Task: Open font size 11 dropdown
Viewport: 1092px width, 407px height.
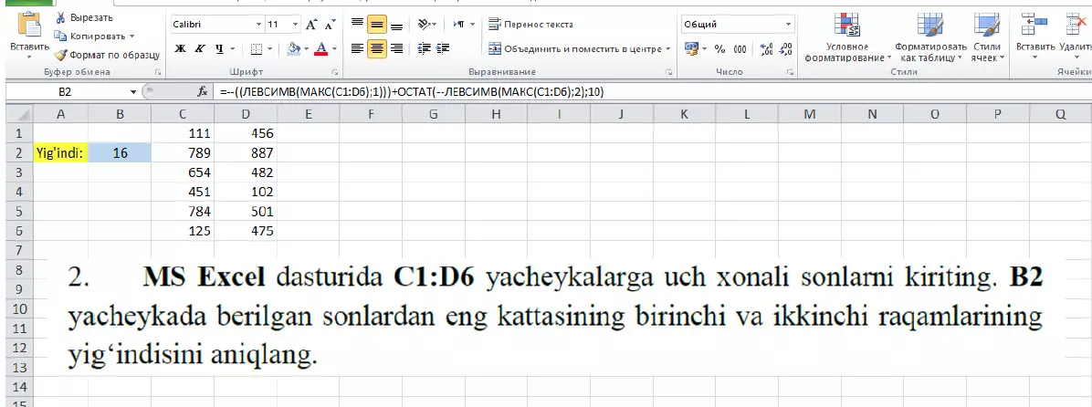Action: 295,25
